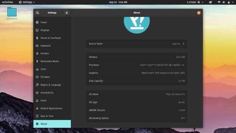Click the Removable Media icon

pos(37,61)
